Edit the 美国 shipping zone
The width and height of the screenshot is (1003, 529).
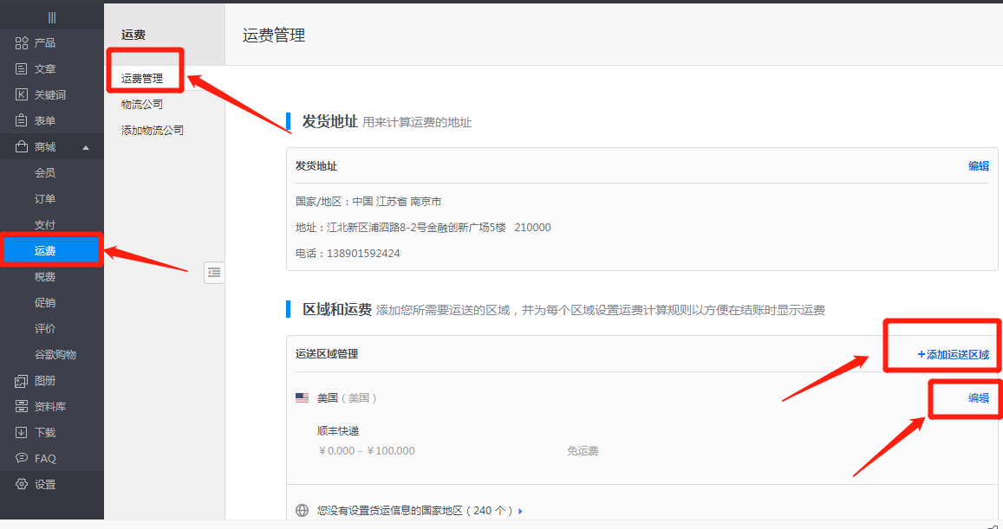point(978,398)
